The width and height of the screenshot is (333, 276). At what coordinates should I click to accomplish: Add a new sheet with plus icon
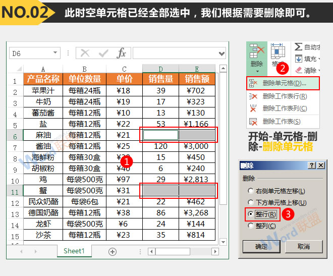click(113, 251)
